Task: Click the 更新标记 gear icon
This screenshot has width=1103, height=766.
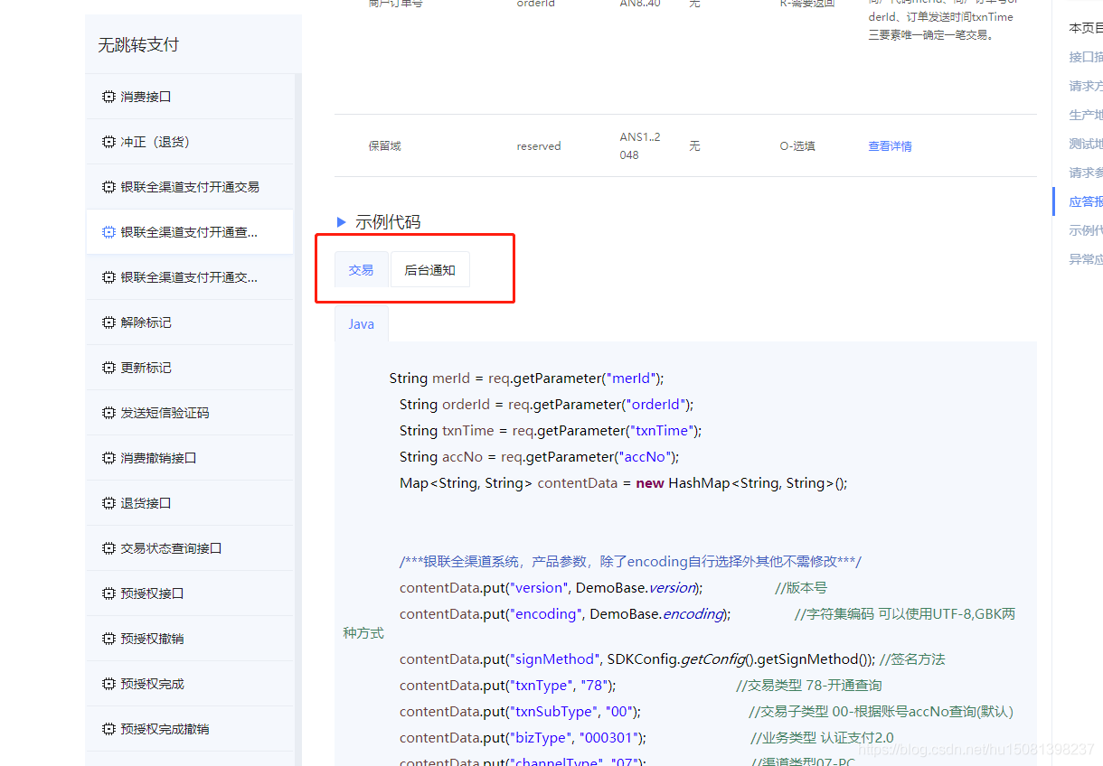Action: (x=108, y=367)
